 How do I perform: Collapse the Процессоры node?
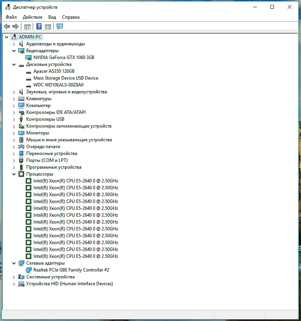[14, 174]
